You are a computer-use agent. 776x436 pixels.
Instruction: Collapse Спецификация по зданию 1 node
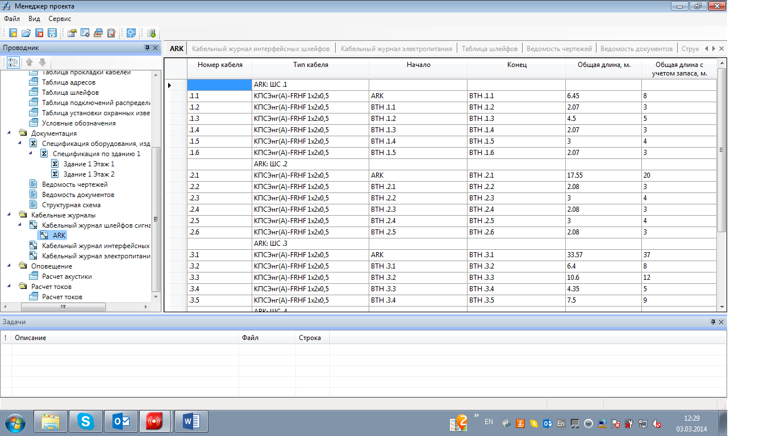pyautogui.click(x=31, y=153)
